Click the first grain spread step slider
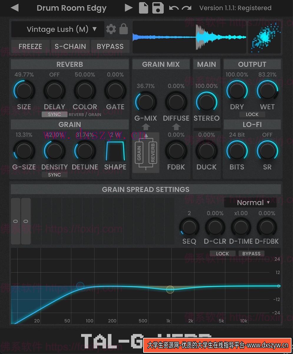Image resolution: width=293 pixels, height=354 pixels. tap(16, 221)
